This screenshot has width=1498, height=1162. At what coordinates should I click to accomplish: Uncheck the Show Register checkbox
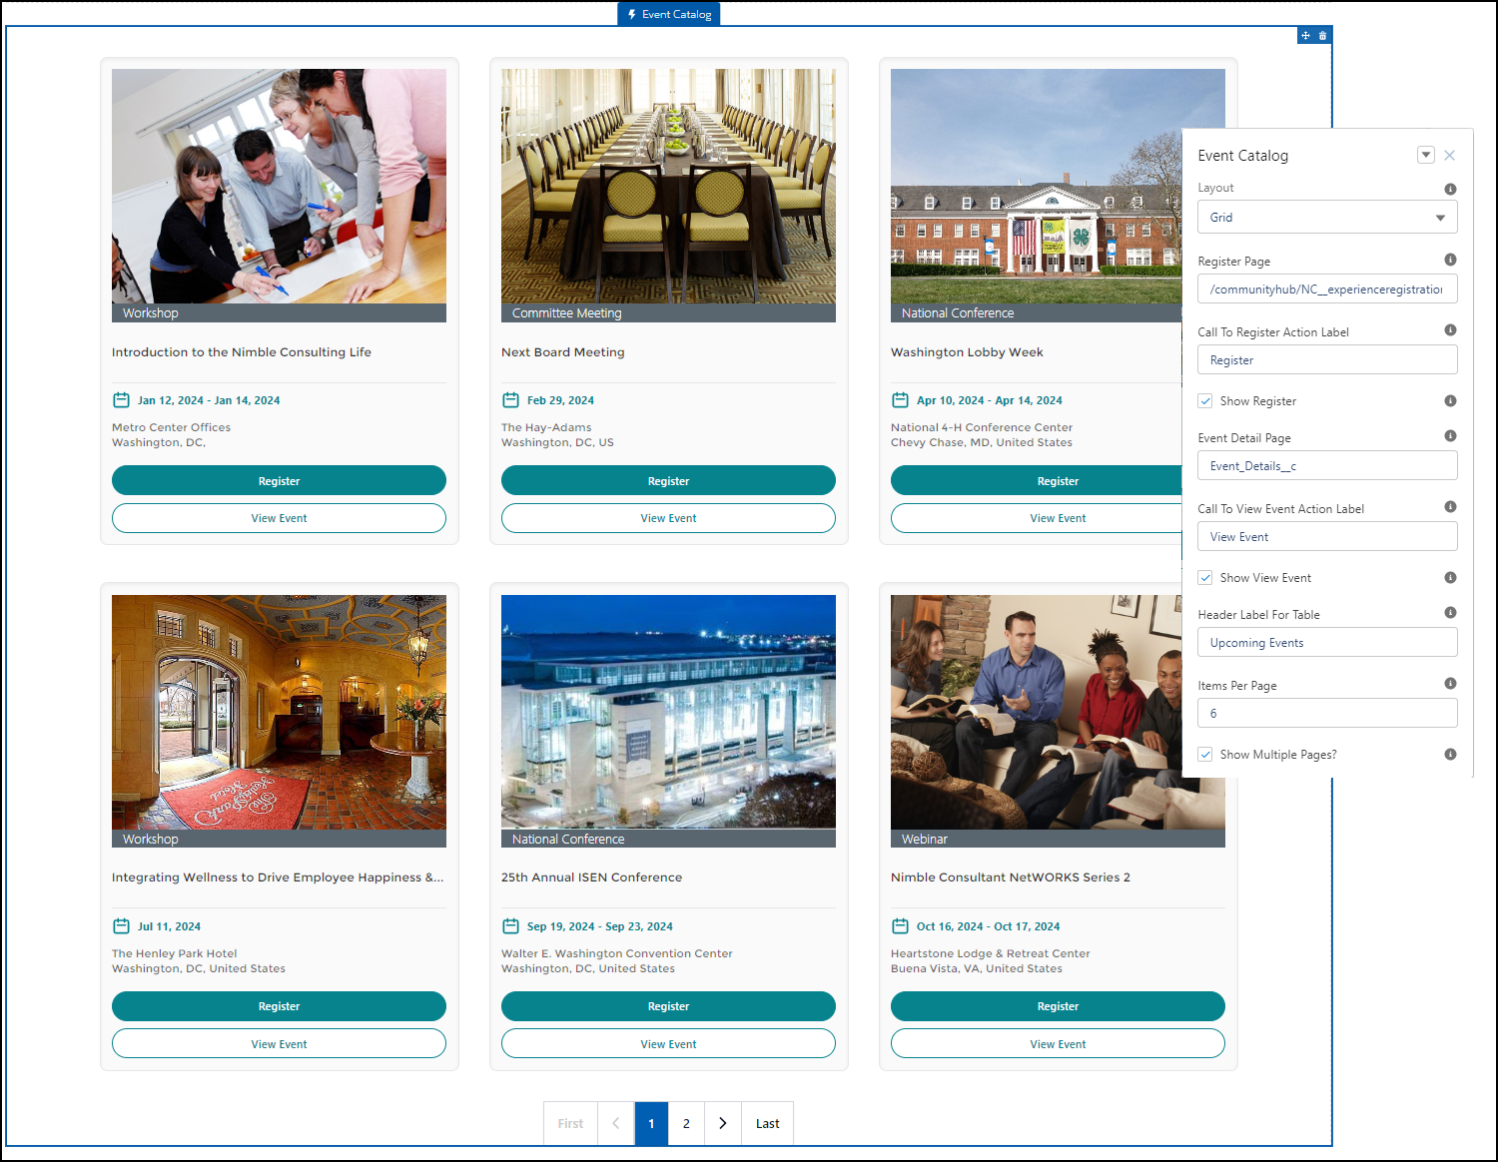(1205, 401)
